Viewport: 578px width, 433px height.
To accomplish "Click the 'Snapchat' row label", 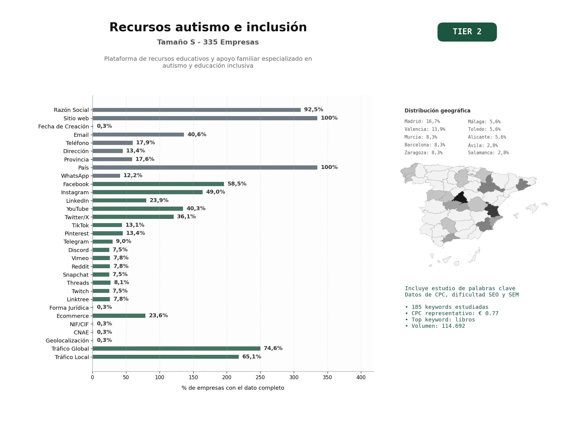I will 76,275.
